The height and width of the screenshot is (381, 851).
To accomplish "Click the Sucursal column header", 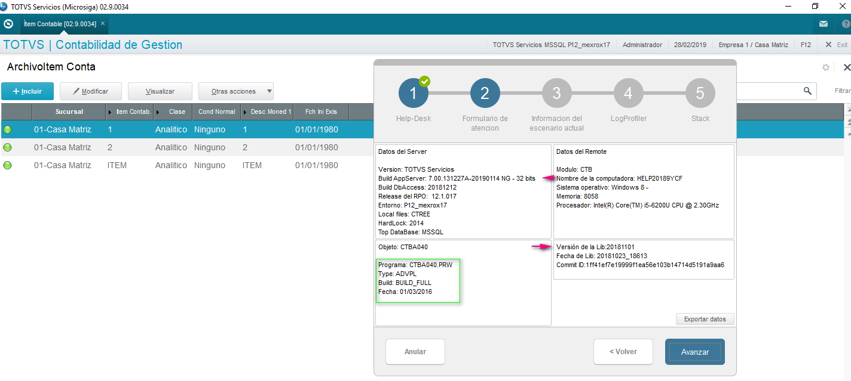I will click(x=69, y=111).
